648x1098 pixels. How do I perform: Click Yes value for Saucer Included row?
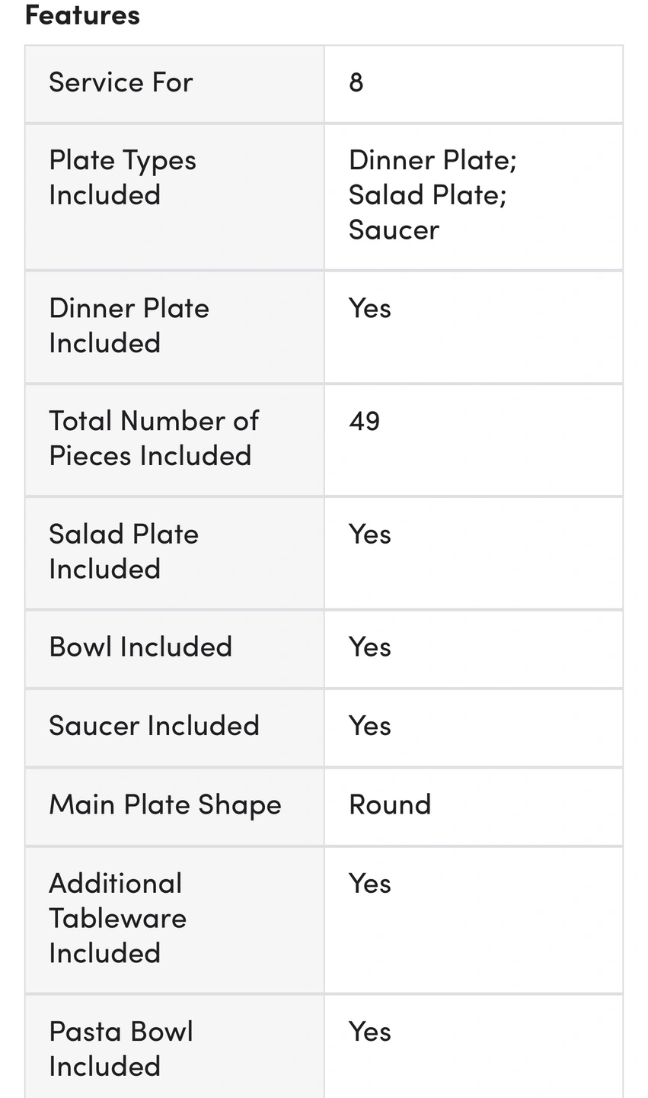pyautogui.click(x=370, y=726)
